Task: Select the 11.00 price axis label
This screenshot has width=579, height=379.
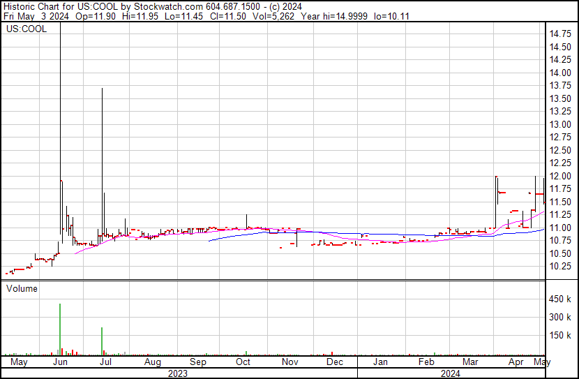Action: [x=560, y=228]
